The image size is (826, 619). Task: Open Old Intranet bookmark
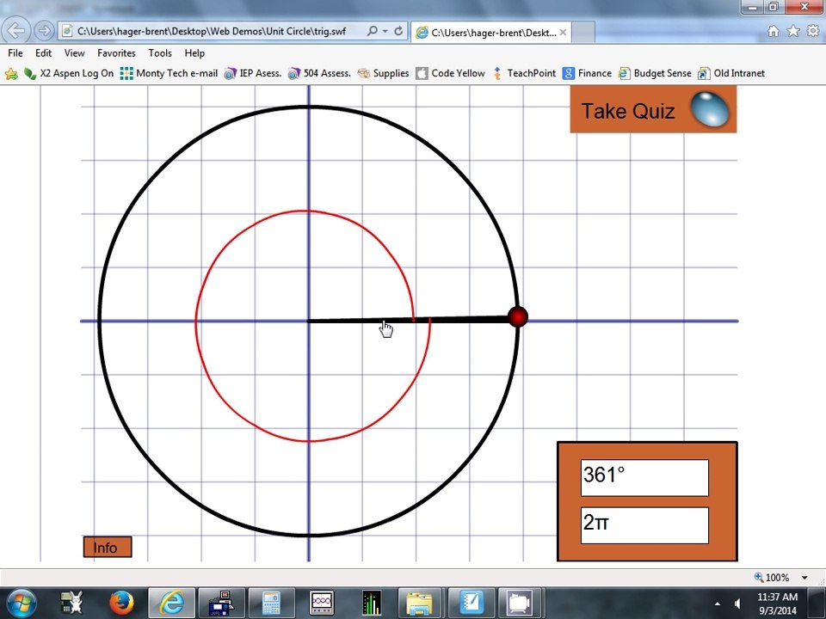[x=731, y=74]
